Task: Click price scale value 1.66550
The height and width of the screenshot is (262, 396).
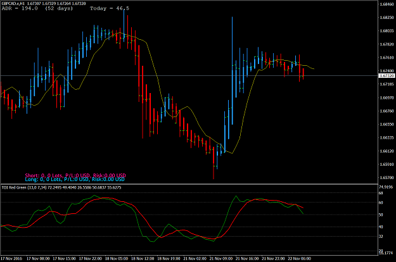Action: tap(386, 124)
